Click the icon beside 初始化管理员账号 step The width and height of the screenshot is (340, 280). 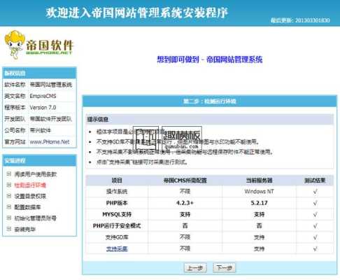[x=9, y=218]
